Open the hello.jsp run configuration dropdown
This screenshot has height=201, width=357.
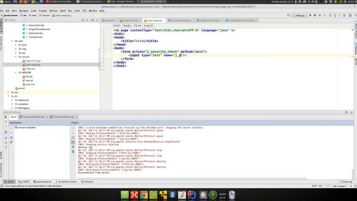point(300,15)
